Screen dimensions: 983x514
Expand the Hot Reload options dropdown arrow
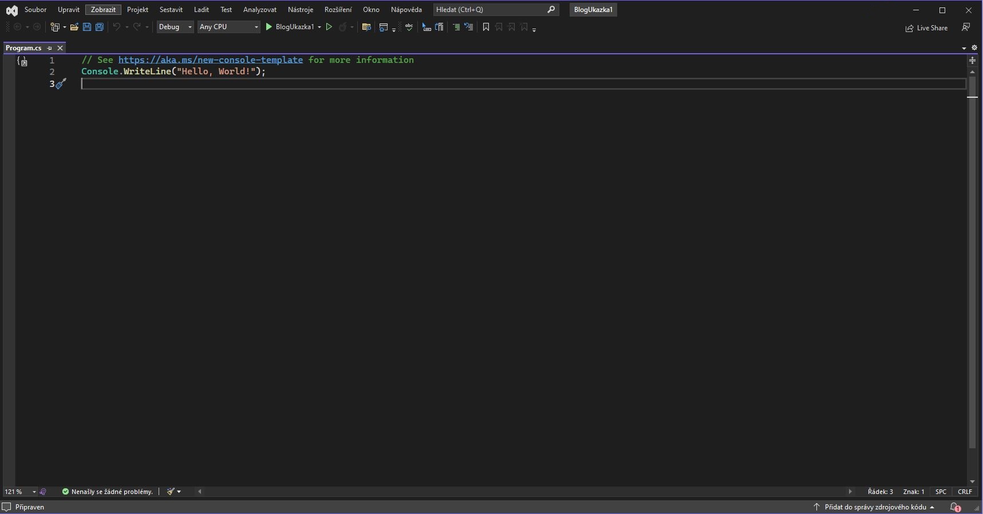click(352, 27)
